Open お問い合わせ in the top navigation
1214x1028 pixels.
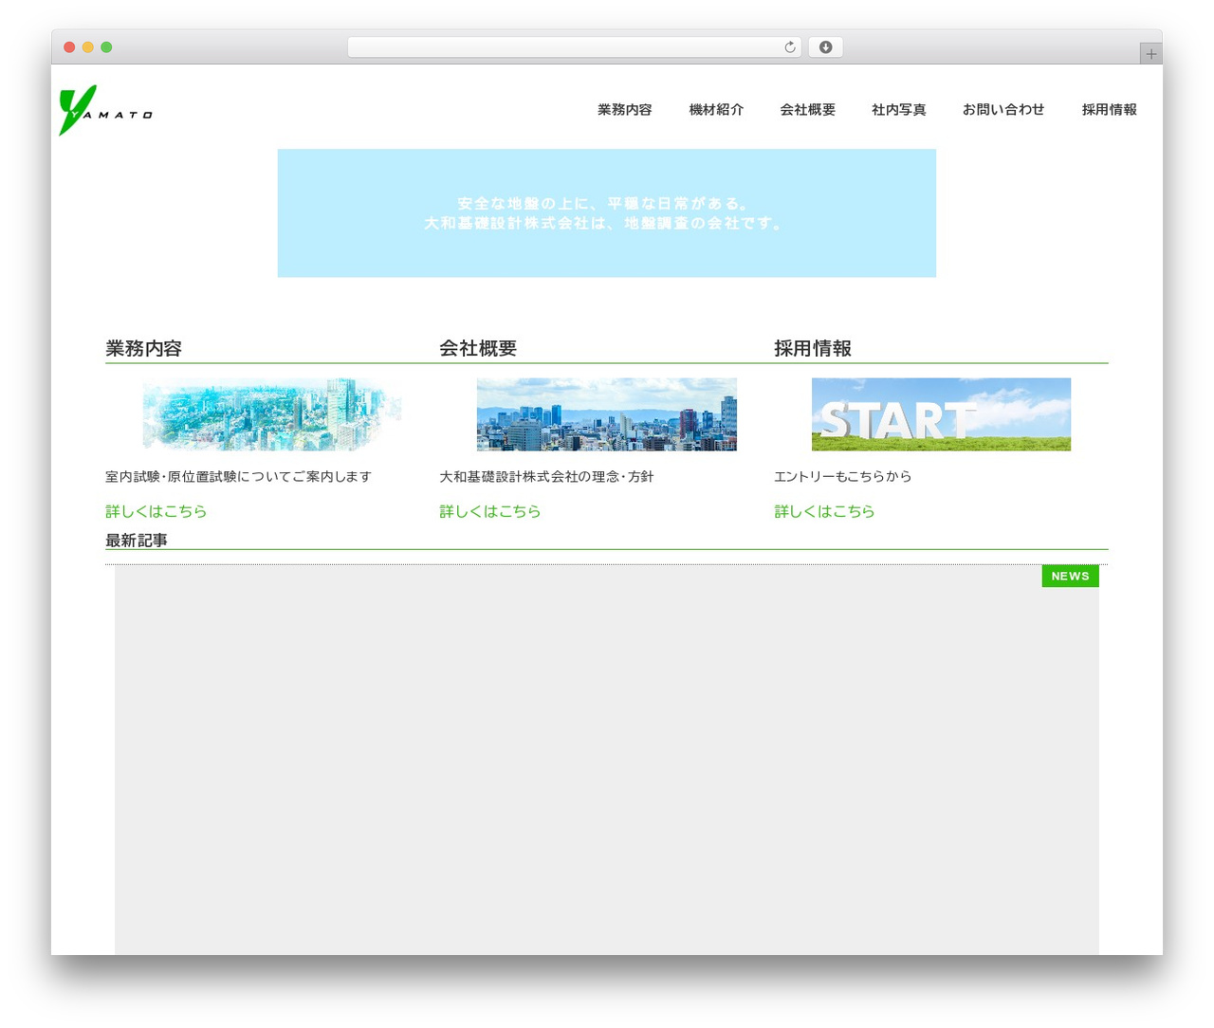coord(1003,110)
